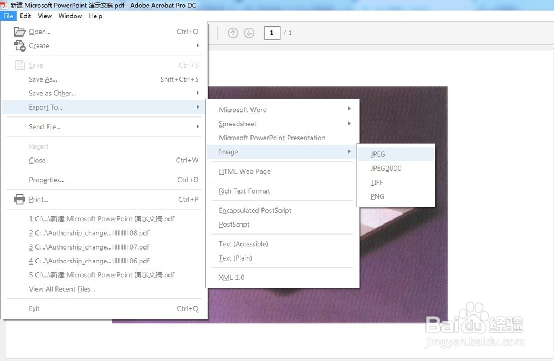Expand the Create submenu arrow
This screenshot has height=361, width=554.
point(198,45)
